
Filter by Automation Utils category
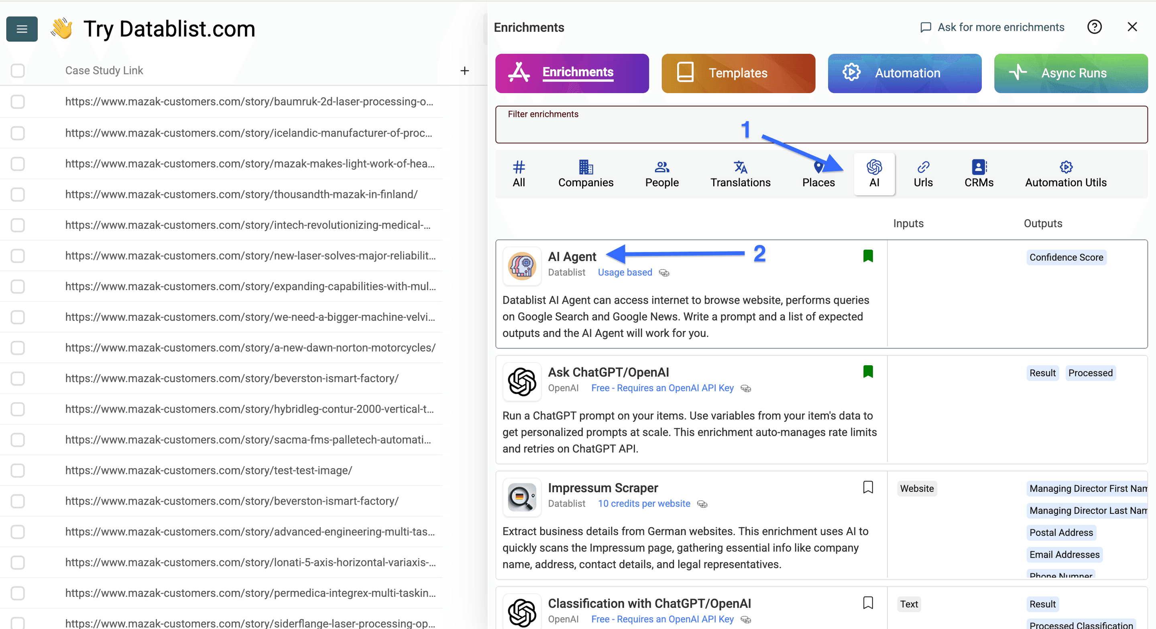[x=1065, y=174]
